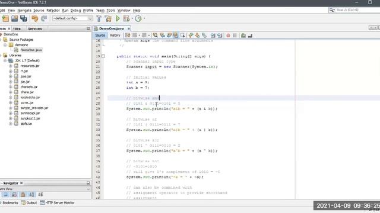Click the Uncomment lines editor icon

(x=250, y=35)
